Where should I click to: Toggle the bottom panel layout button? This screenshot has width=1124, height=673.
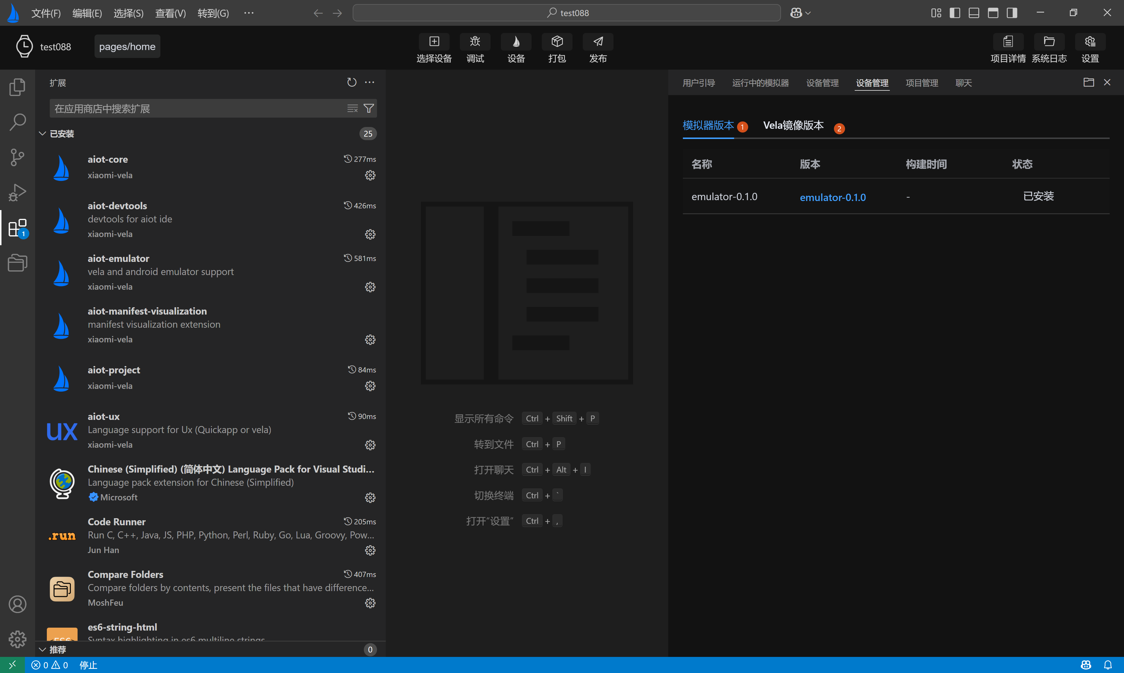pos(974,13)
